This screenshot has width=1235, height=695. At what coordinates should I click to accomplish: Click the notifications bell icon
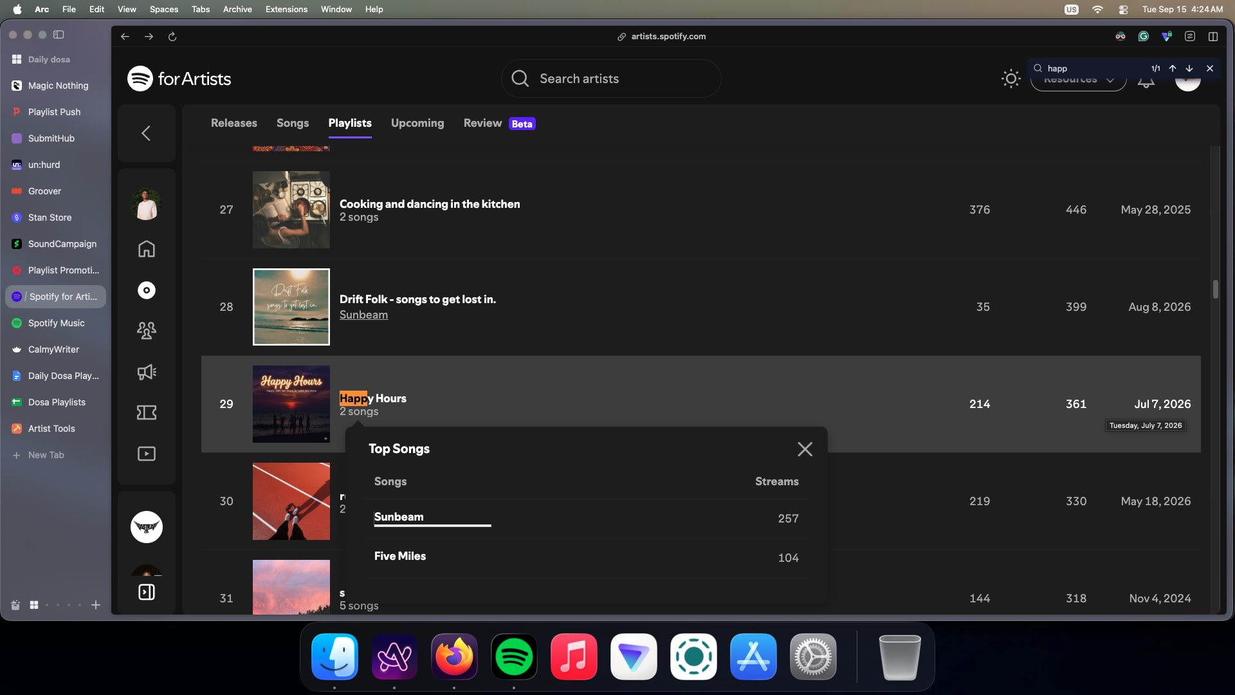pos(1146,82)
